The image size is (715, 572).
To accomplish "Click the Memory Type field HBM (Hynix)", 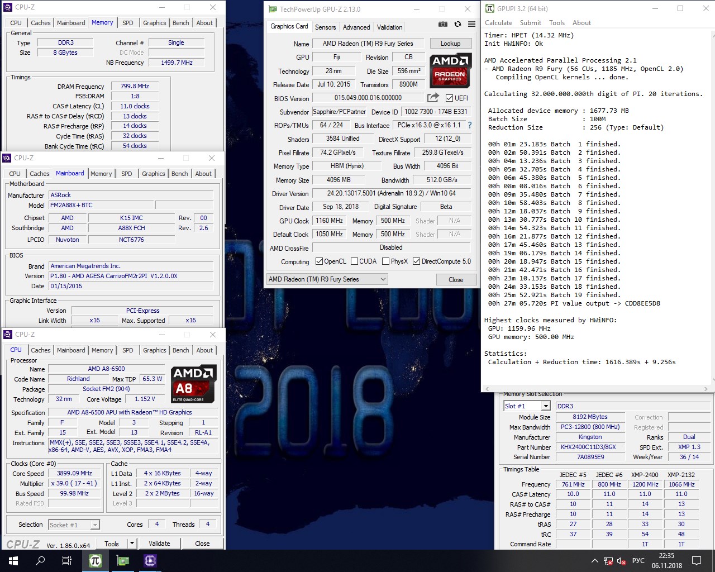I will 346,166.
